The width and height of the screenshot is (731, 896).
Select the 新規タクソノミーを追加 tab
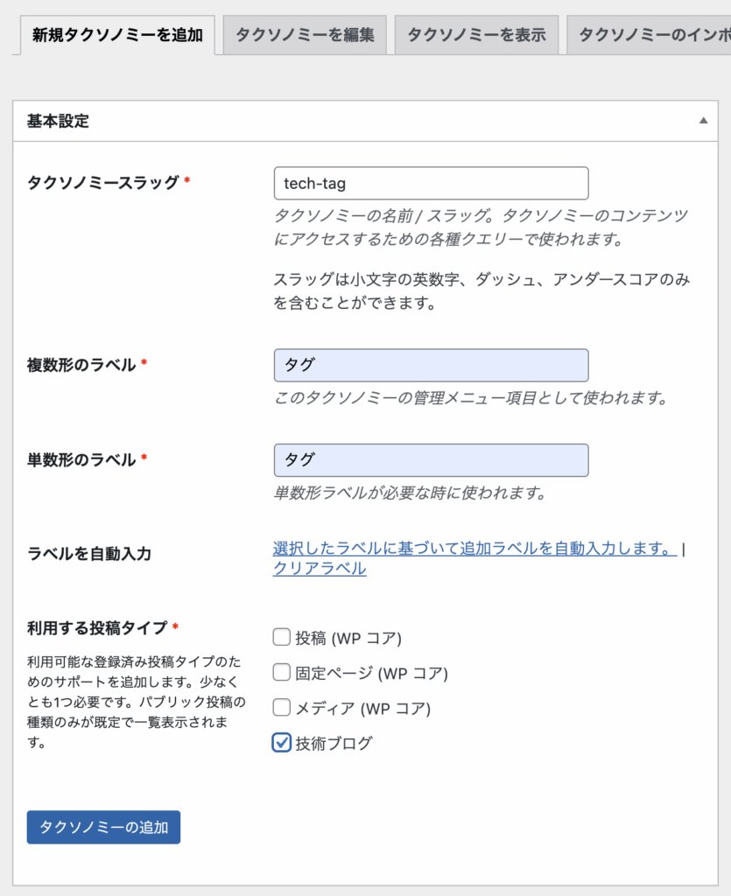[x=117, y=35]
